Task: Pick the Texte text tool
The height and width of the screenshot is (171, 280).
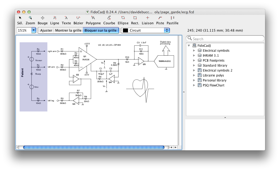Action: click(66, 20)
